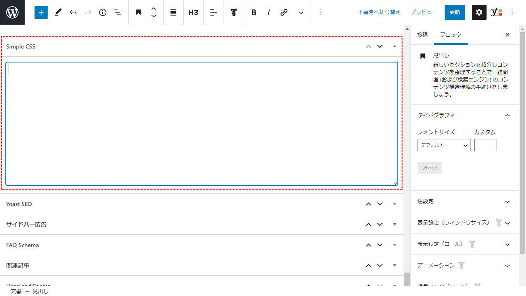Expand the アニメーション panel
This screenshot has height=296, width=526.
click(465, 266)
